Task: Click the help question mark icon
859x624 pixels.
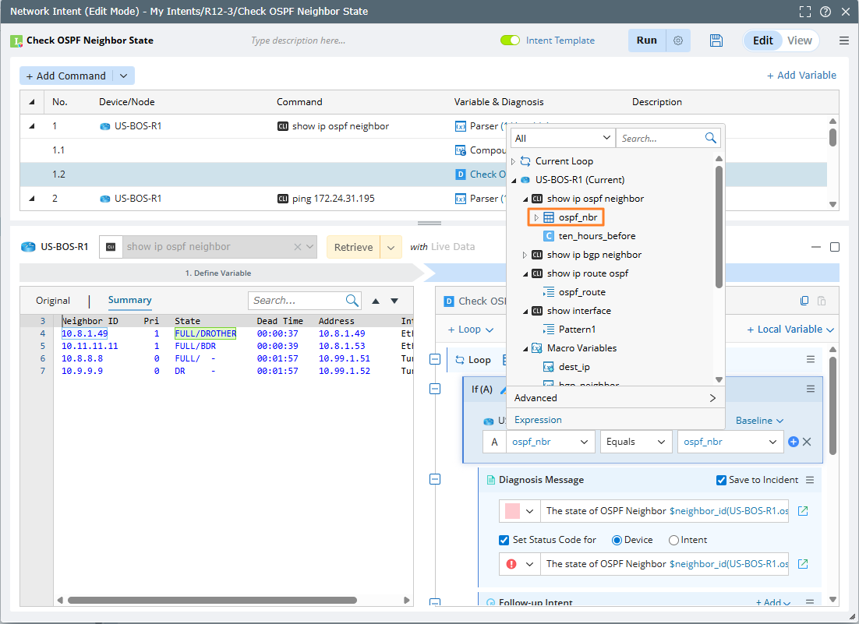Action: (825, 12)
